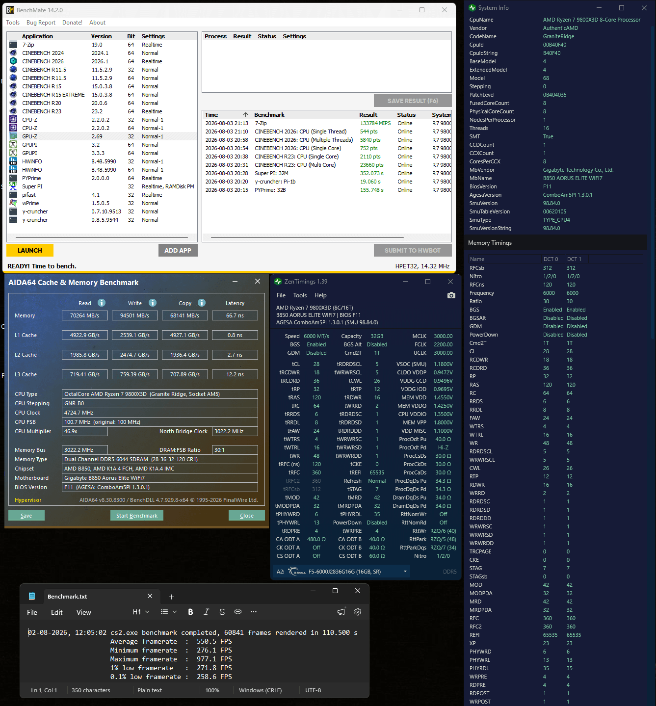Open the Tools menu in ZenTimings

pyautogui.click(x=300, y=295)
